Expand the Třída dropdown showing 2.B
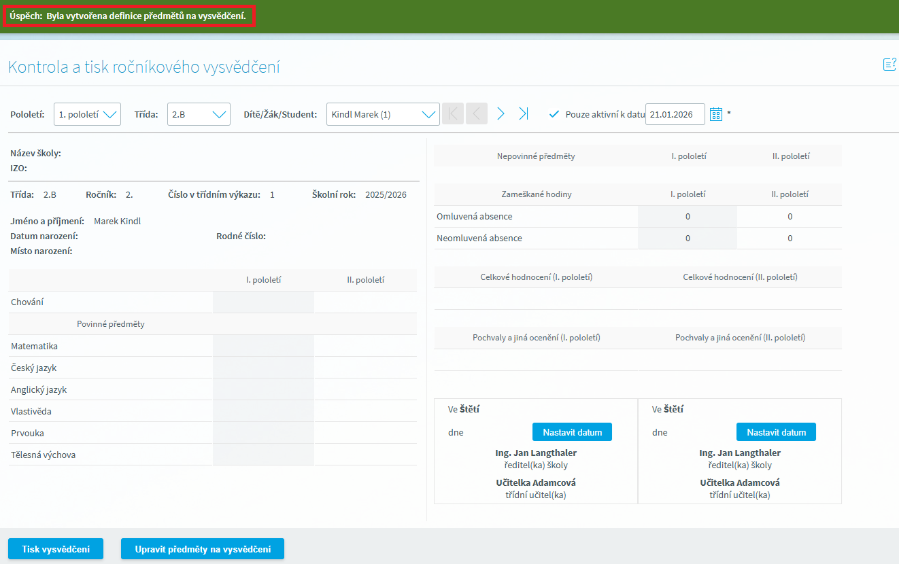 pos(199,114)
